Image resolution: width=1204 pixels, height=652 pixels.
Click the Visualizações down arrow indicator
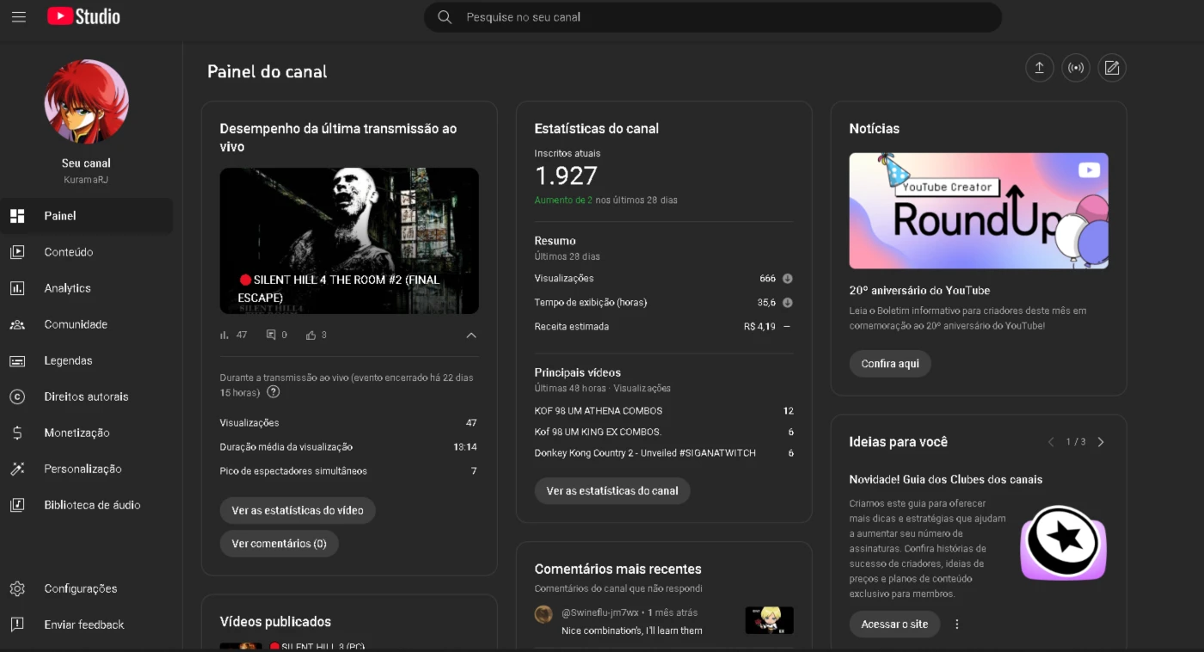coord(787,279)
